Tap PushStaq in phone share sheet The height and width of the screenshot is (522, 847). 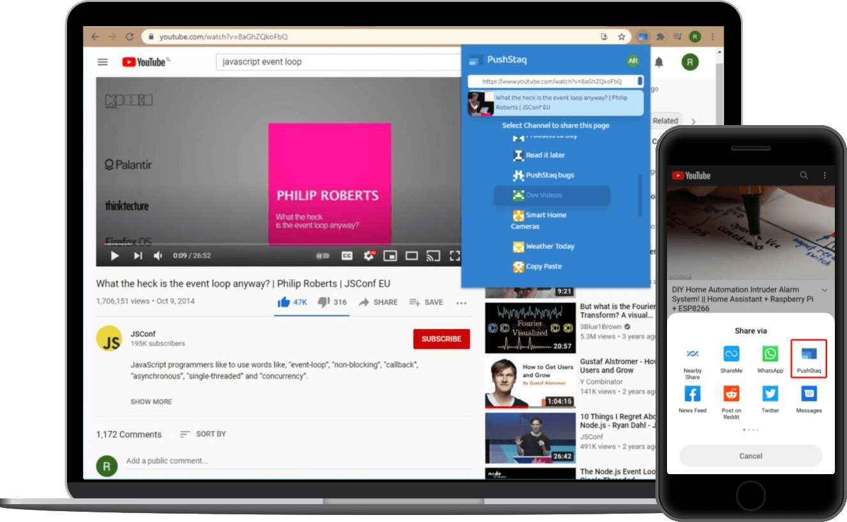[x=809, y=359]
